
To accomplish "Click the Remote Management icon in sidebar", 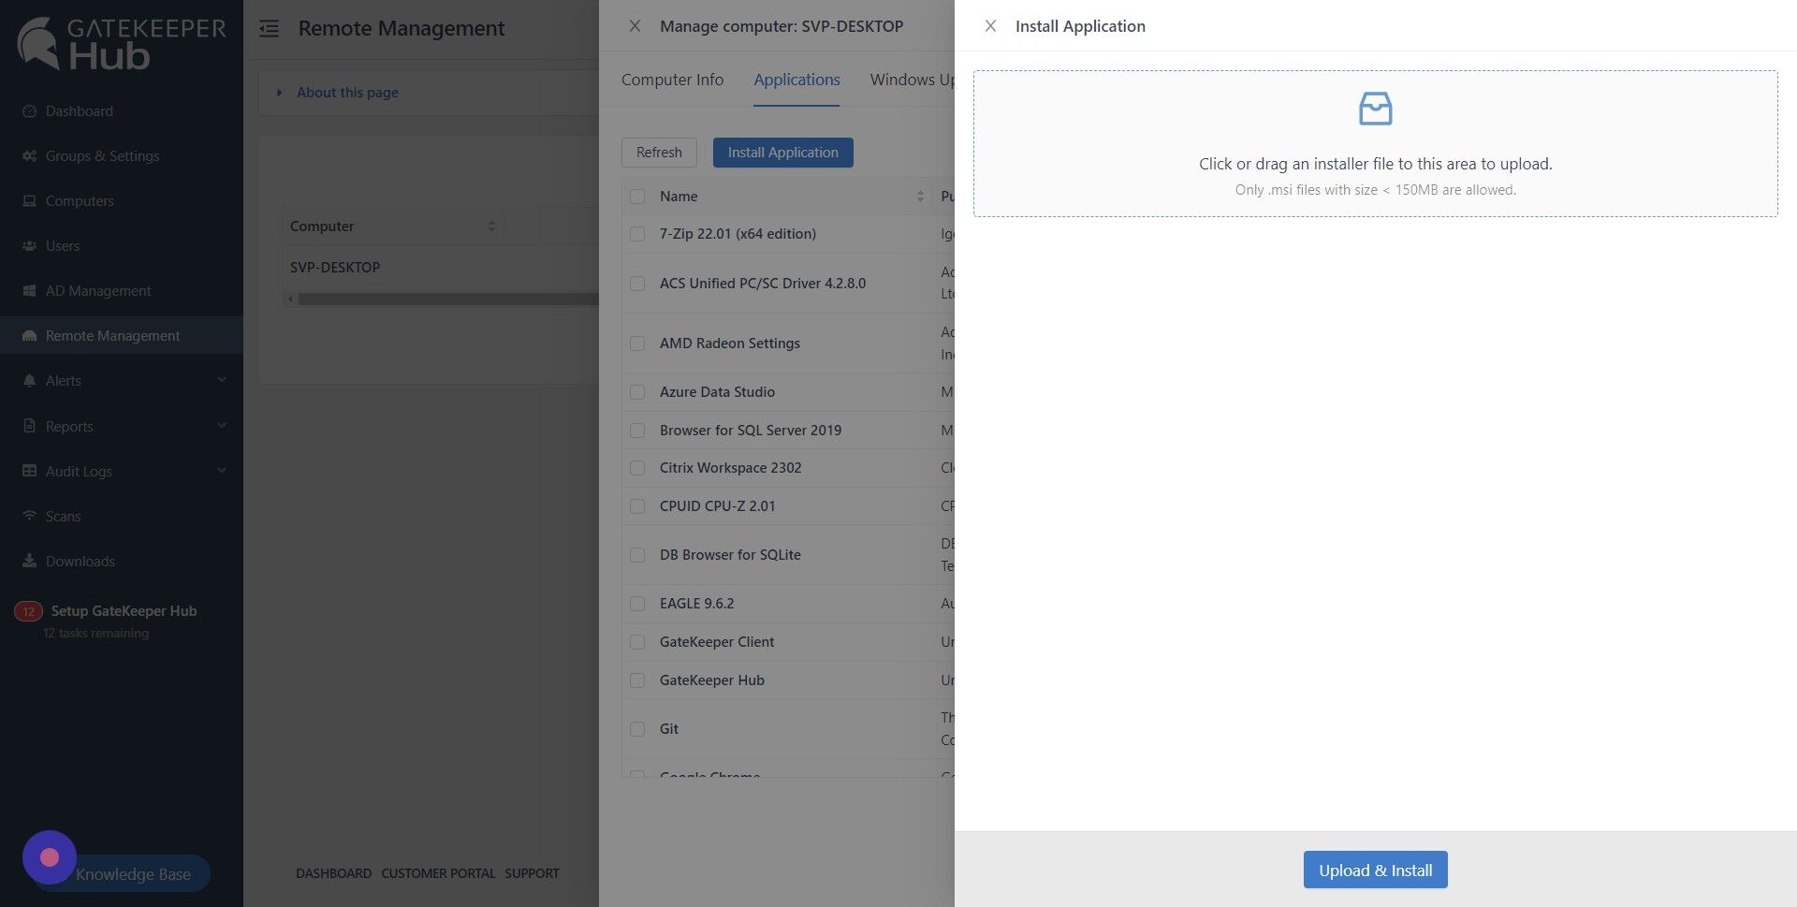I will (29, 335).
